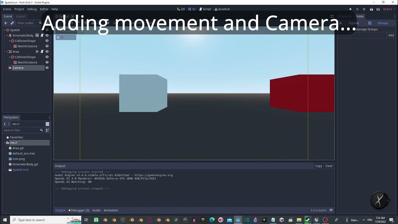The height and width of the screenshot is (224, 398).
Task: Switch to the Script workspace
Action: point(205,9)
